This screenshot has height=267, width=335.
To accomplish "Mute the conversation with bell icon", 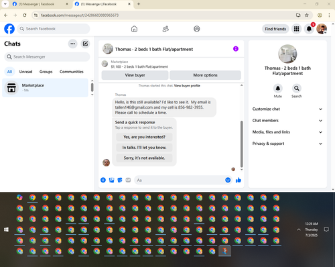I will pyautogui.click(x=278, y=89).
